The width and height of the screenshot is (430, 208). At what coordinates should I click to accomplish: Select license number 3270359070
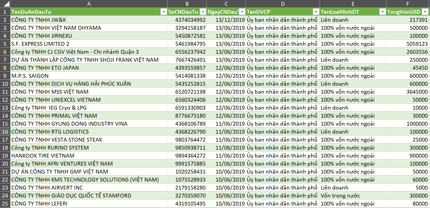click(187, 196)
